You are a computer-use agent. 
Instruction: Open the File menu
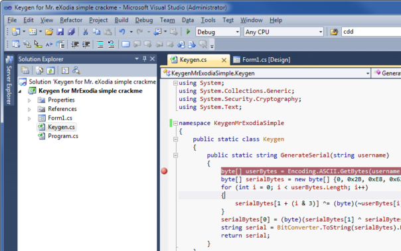12,20
